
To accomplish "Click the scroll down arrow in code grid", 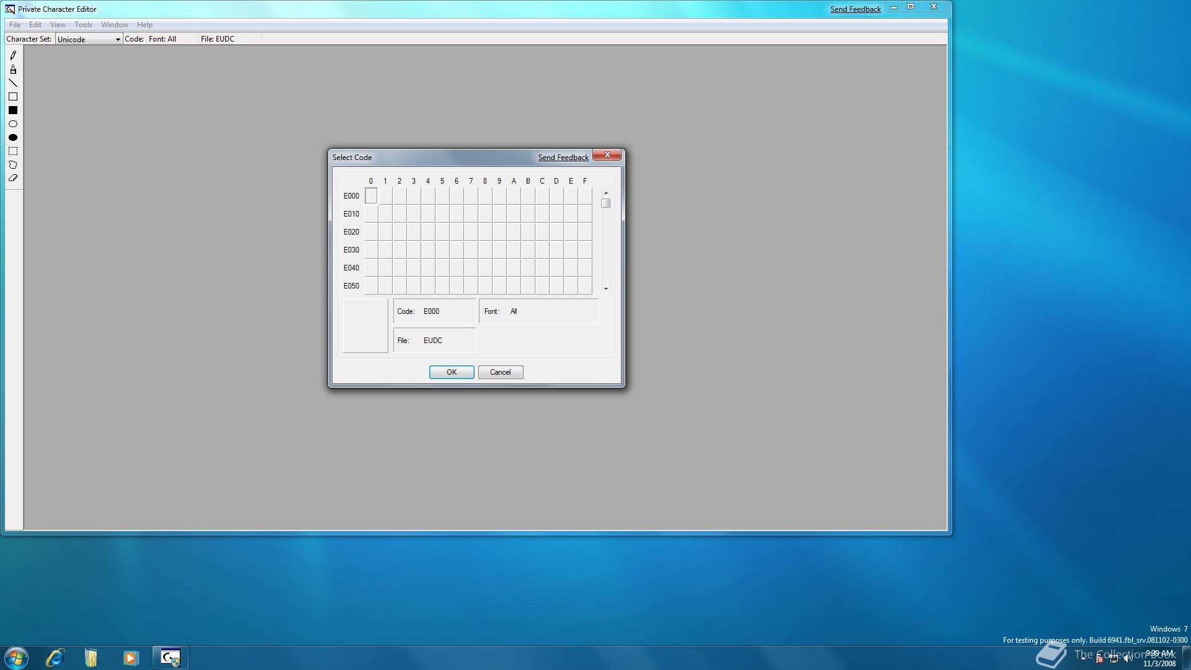I will click(606, 288).
